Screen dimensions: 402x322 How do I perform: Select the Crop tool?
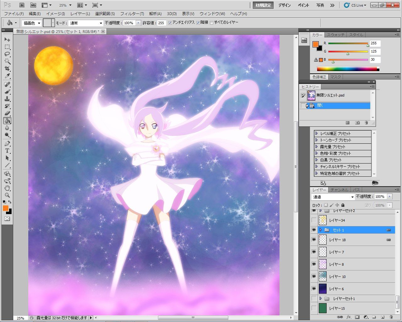[x=7, y=69]
